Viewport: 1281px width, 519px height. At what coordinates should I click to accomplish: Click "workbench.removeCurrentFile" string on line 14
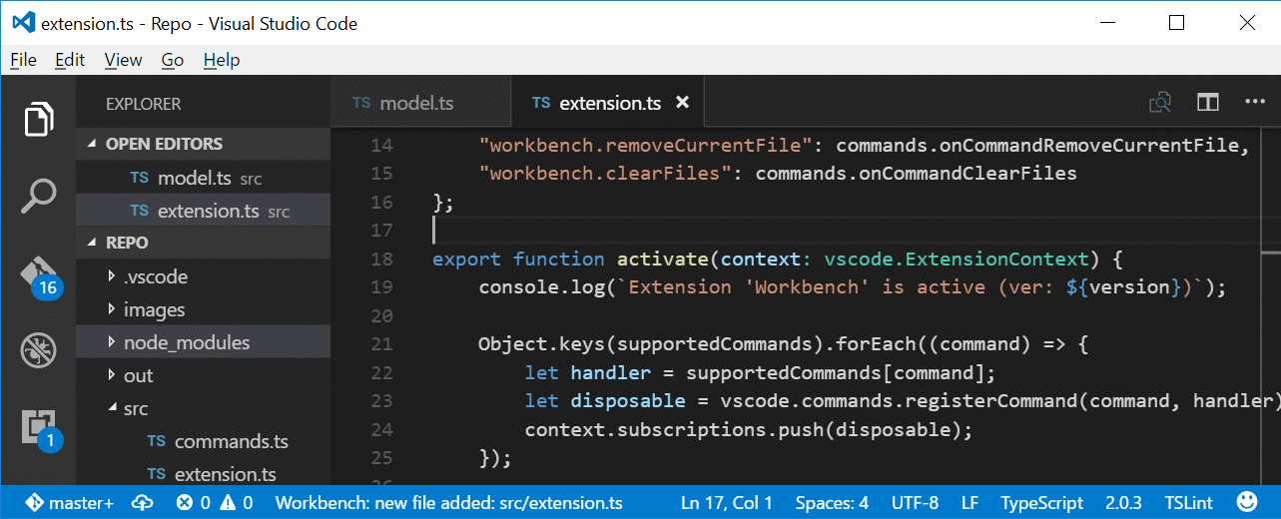[646, 145]
